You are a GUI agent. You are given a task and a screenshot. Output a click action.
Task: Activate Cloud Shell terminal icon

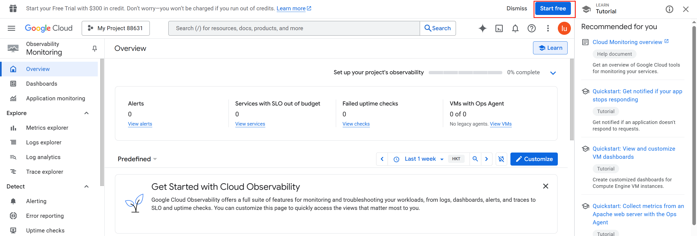[x=499, y=28]
